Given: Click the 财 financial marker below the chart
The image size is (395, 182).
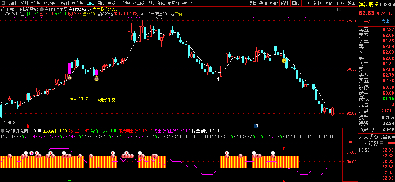Looking at the screenshot, I should (x=256, y=126).
